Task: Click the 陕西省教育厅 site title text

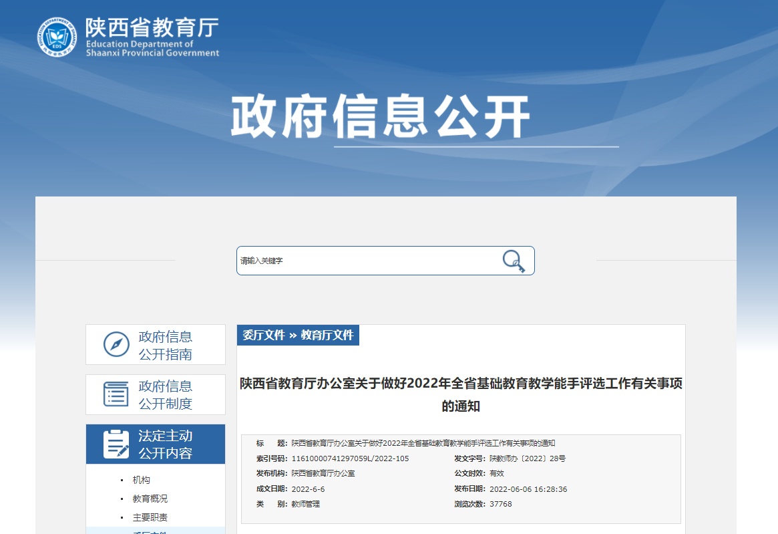Action: 152,27
